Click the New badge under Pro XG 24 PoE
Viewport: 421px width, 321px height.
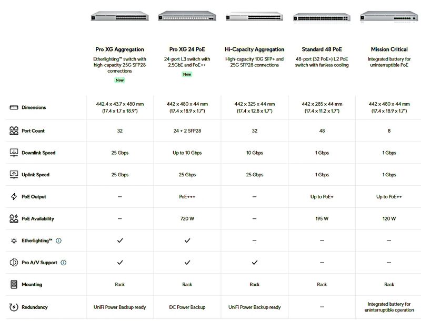(x=187, y=74)
